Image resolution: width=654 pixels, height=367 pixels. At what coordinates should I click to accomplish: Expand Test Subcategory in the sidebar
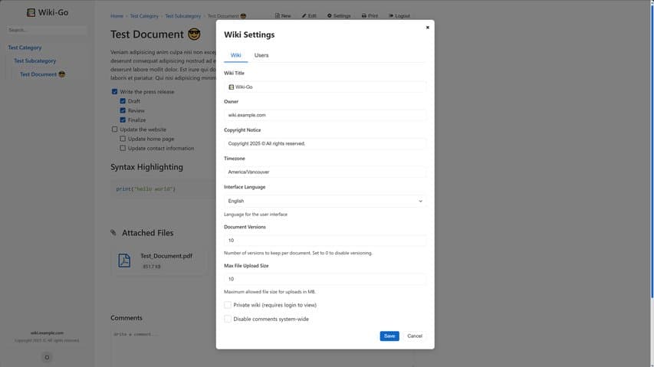[35, 61]
